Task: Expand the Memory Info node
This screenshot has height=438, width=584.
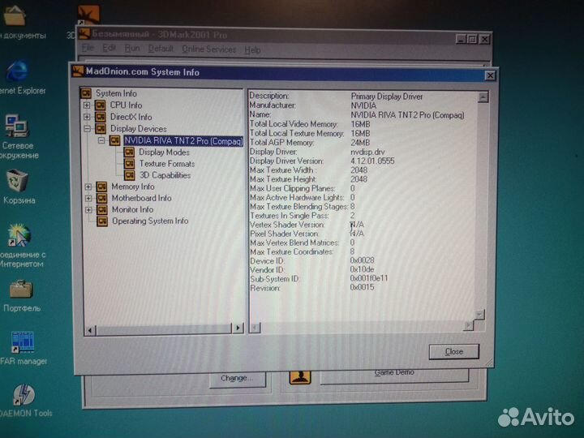Action: point(88,187)
